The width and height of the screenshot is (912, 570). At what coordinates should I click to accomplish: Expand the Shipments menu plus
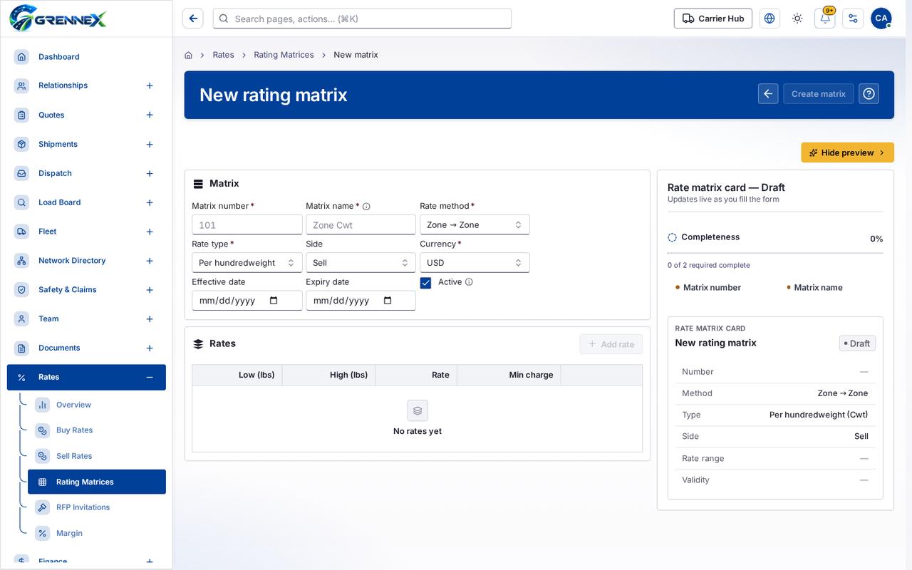(x=150, y=145)
